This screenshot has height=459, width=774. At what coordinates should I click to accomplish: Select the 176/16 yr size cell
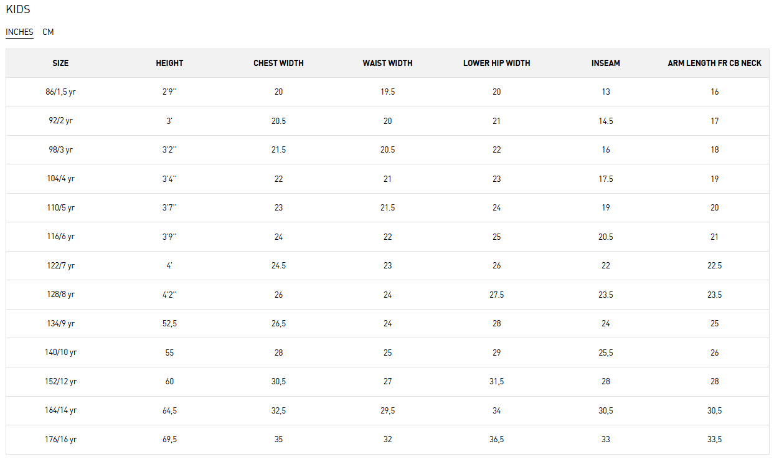tap(60, 439)
